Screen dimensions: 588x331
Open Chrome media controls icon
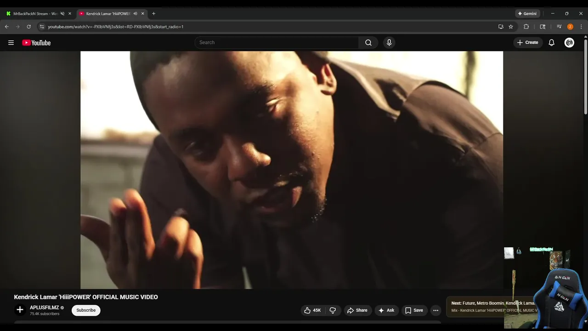pyautogui.click(x=559, y=27)
